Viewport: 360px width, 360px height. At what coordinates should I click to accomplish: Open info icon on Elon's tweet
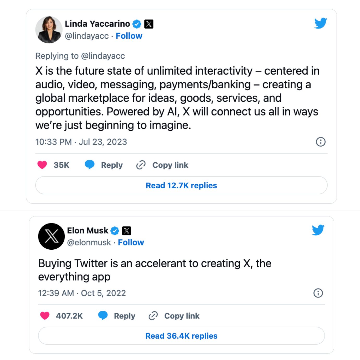[x=318, y=293]
